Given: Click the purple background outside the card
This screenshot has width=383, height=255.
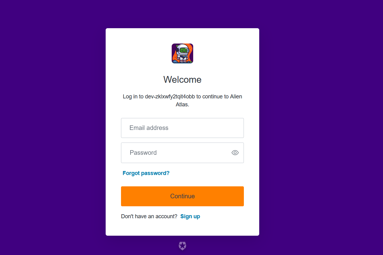Looking at the screenshot, I should [x=52, y=123].
